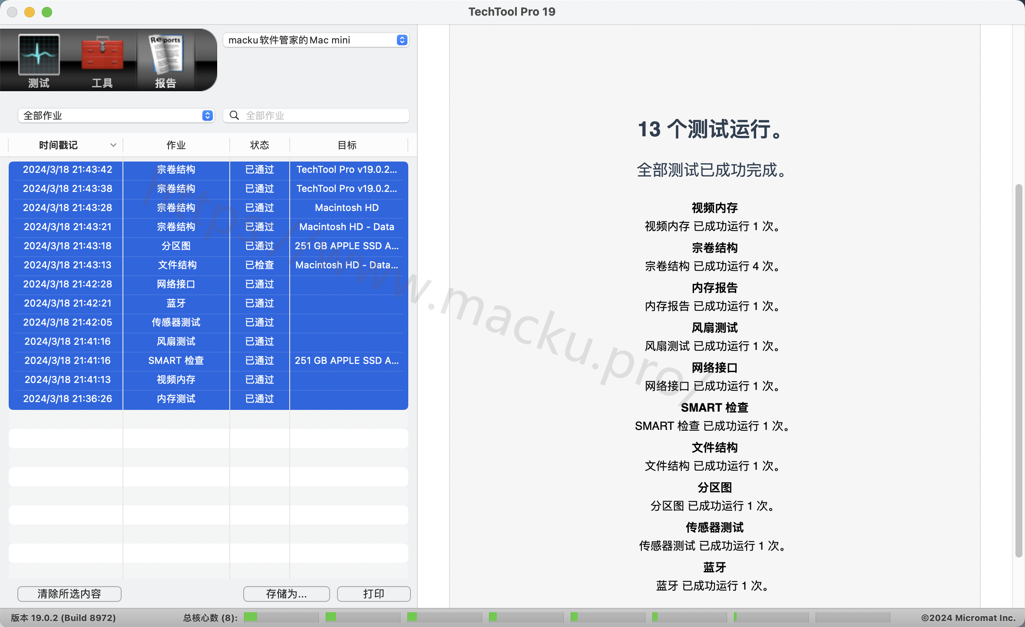Select the 传感器测试 job row
1025x627 pixels.
click(208, 323)
